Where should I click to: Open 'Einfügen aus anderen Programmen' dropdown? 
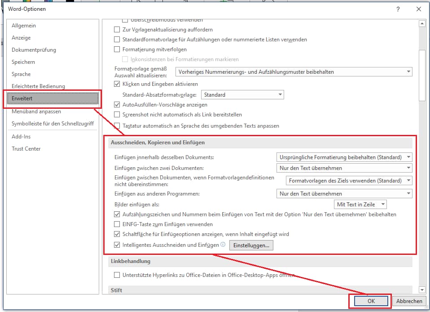point(344,194)
